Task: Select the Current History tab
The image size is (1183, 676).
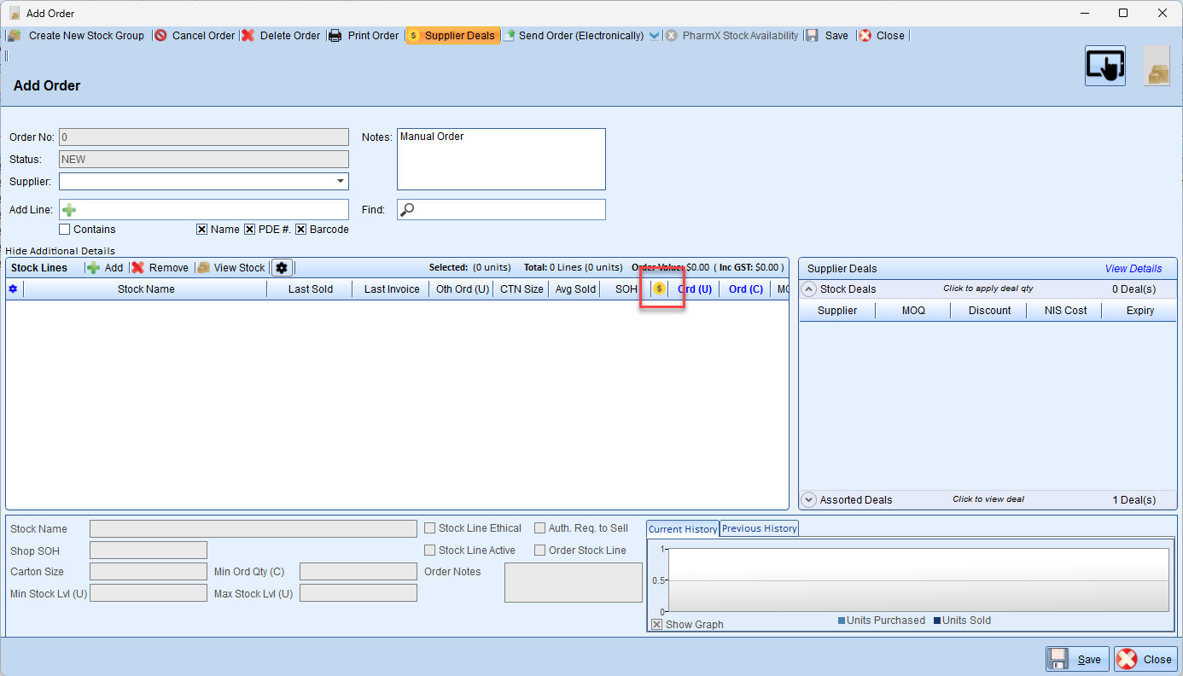Action: [683, 529]
